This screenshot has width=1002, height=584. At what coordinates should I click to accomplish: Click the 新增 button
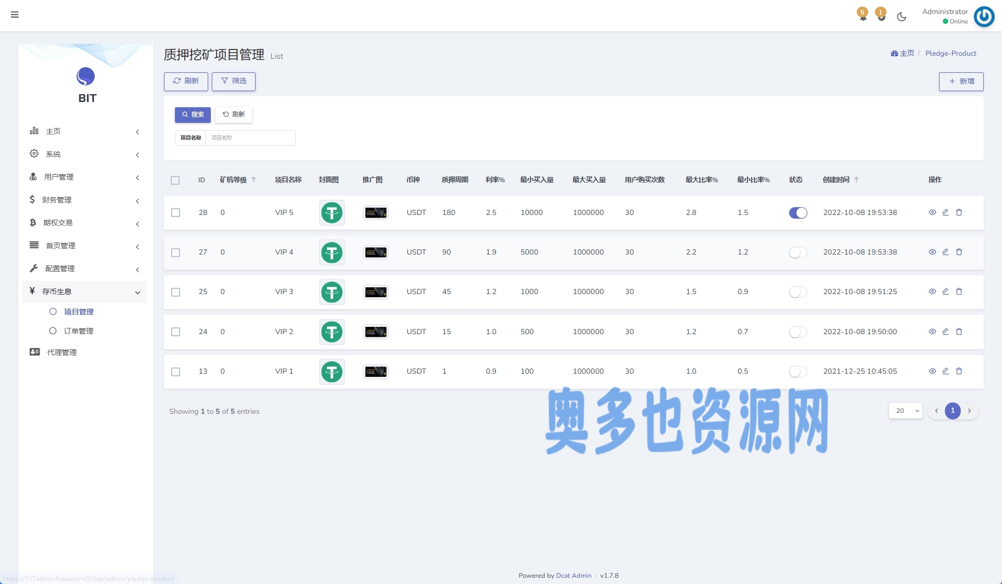click(x=961, y=81)
